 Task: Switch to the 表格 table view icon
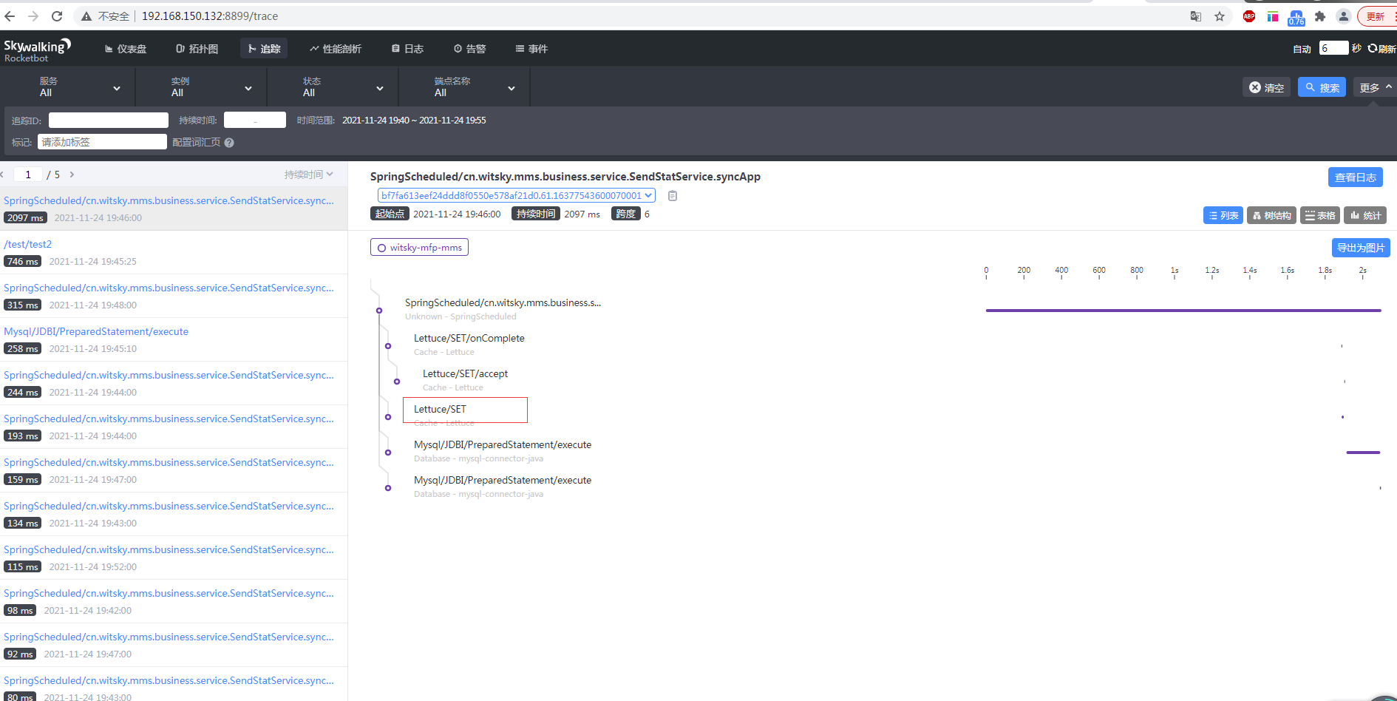(x=1320, y=215)
